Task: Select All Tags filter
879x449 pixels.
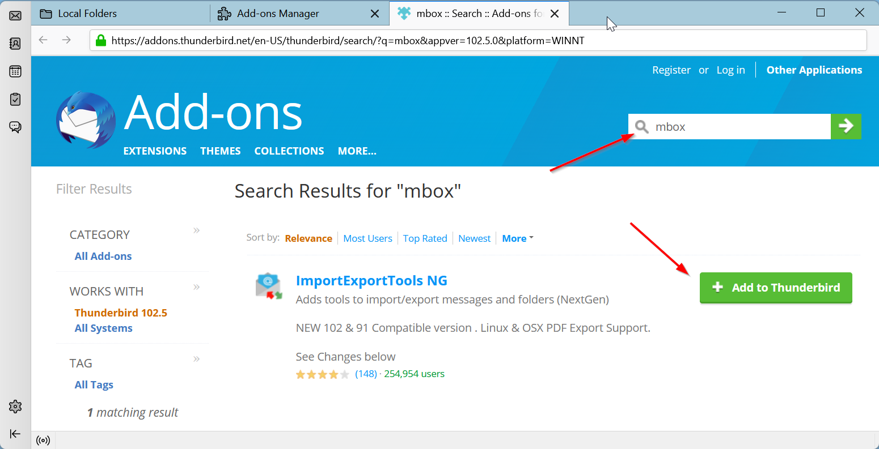Action: (94, 385)
